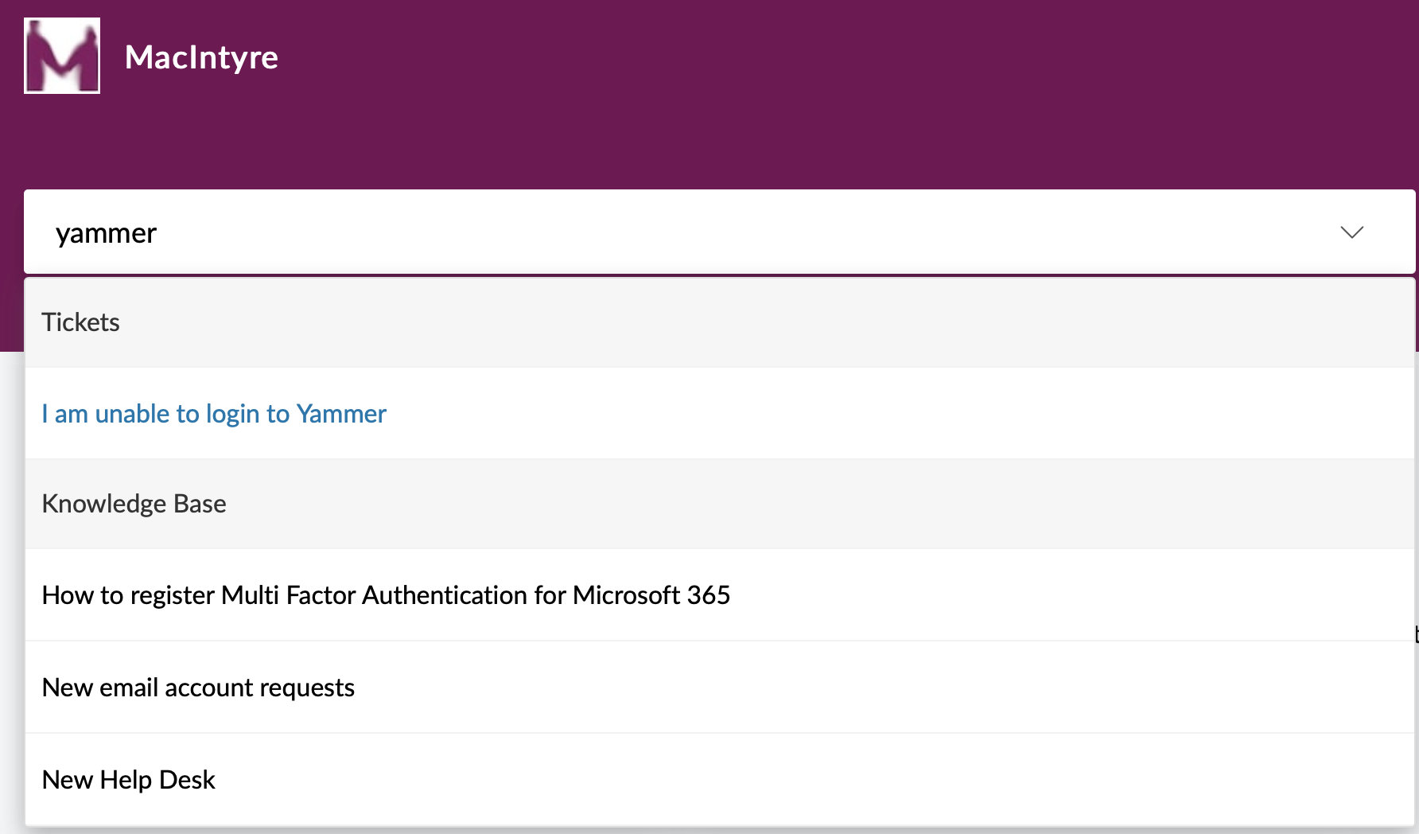Click the MacIntyre heading text
This screenshot has height=834, width=1419.
point(201,57)
